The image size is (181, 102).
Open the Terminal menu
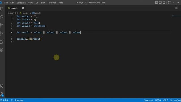tap(51, 3)
